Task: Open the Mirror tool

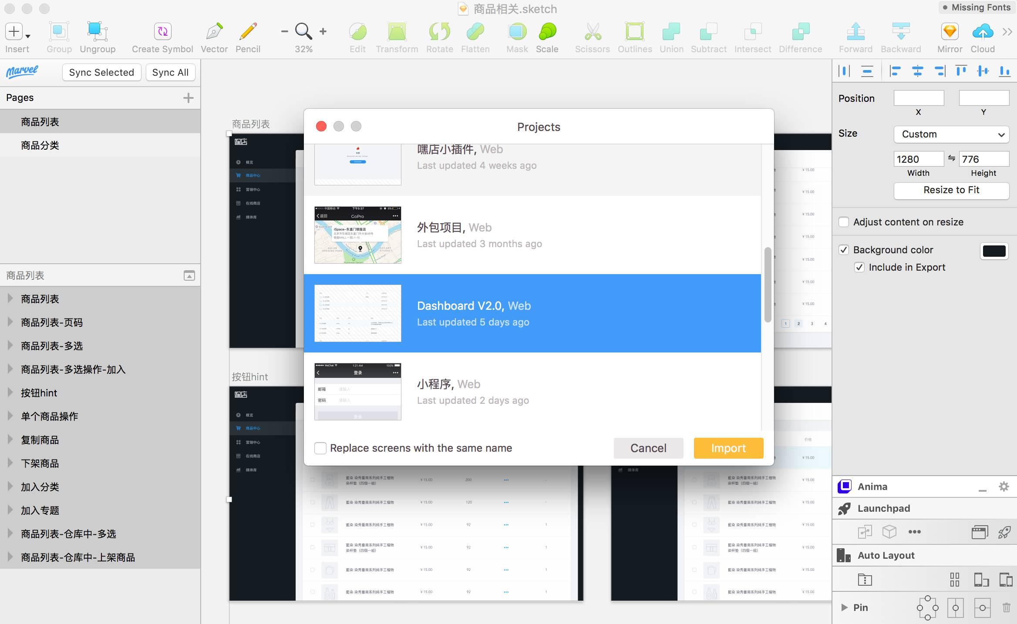Action: tap(949, 32)
